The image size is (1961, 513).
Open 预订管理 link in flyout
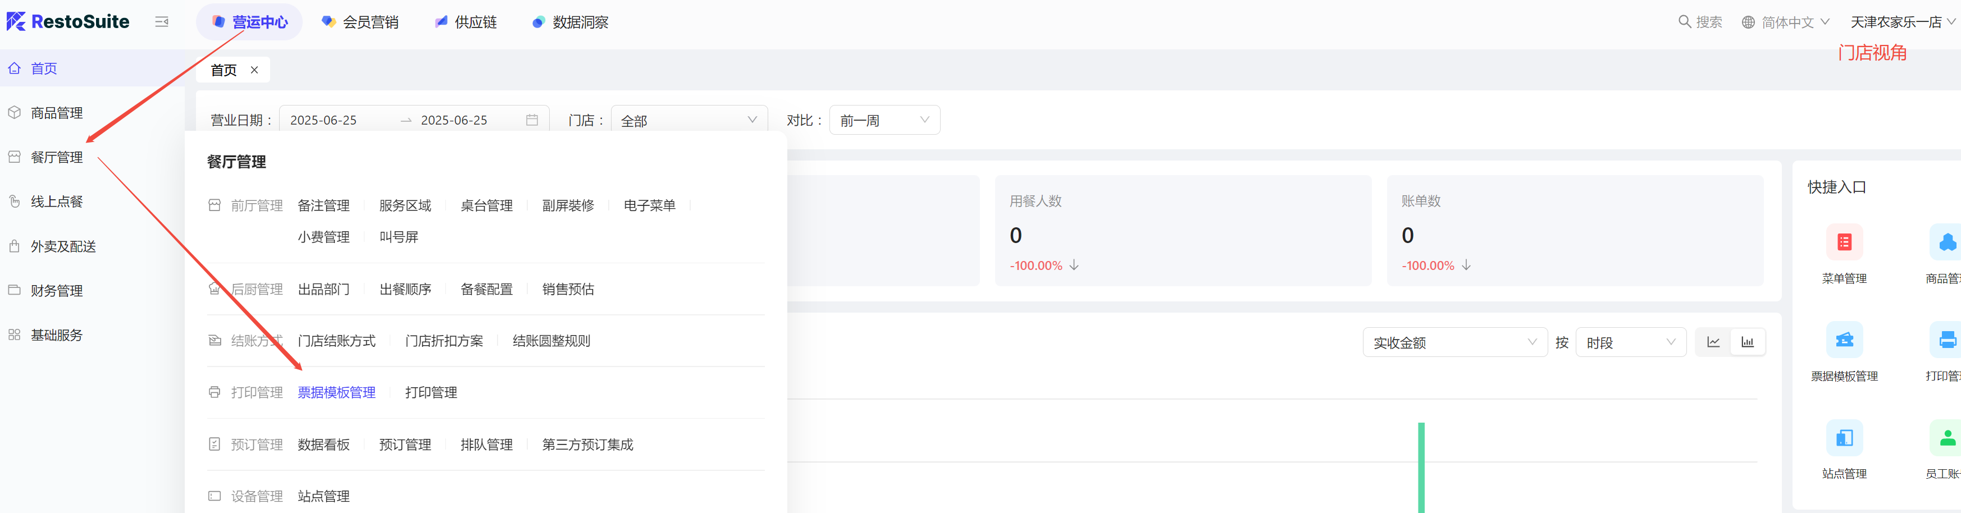coord(405,445)
